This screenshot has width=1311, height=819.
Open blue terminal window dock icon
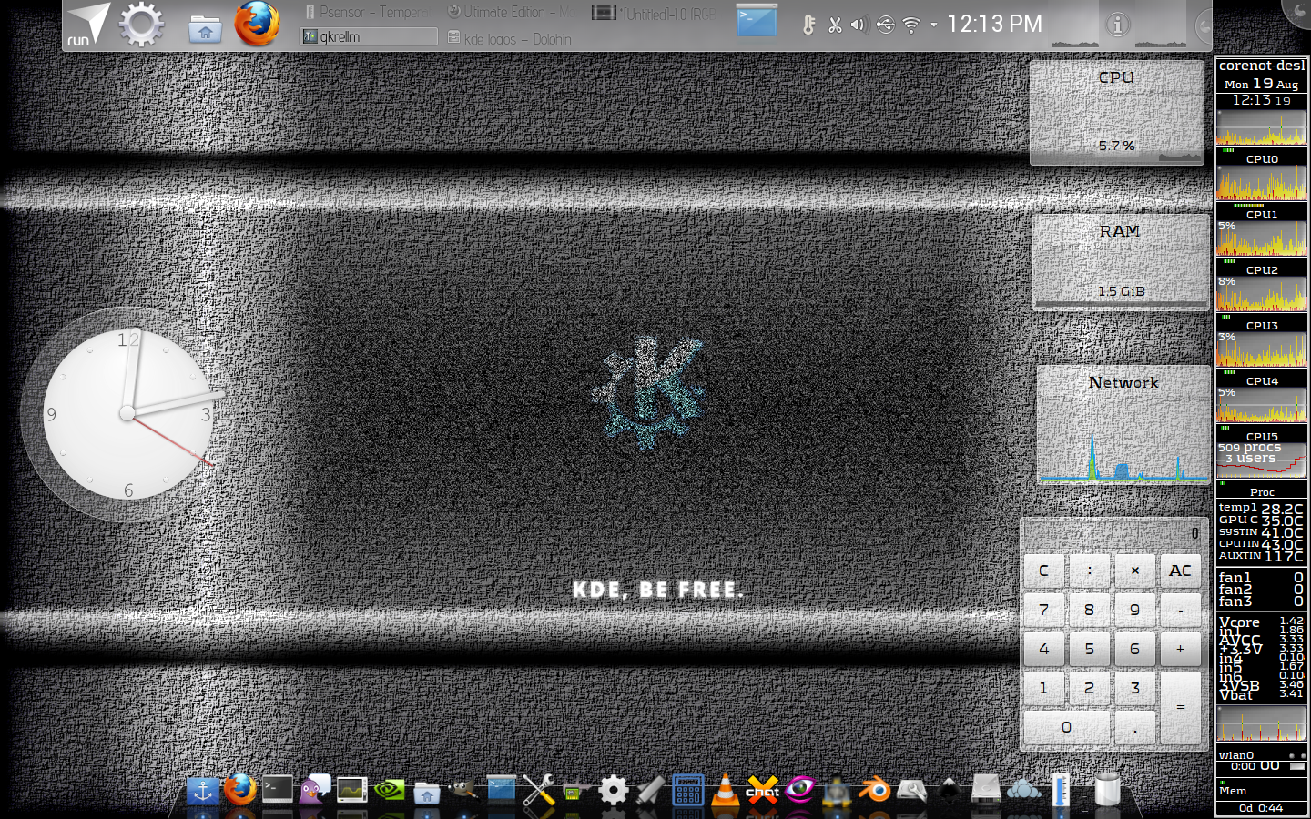pos(501,789)
